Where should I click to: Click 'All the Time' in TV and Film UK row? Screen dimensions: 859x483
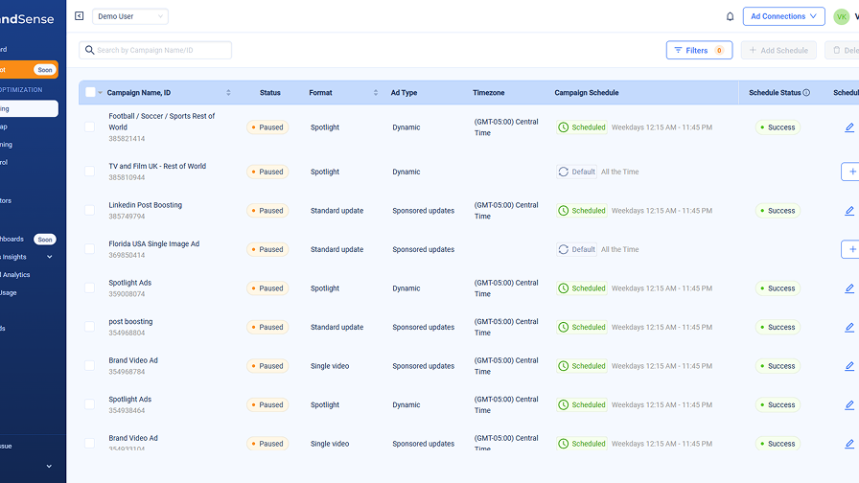pos(619,172)
